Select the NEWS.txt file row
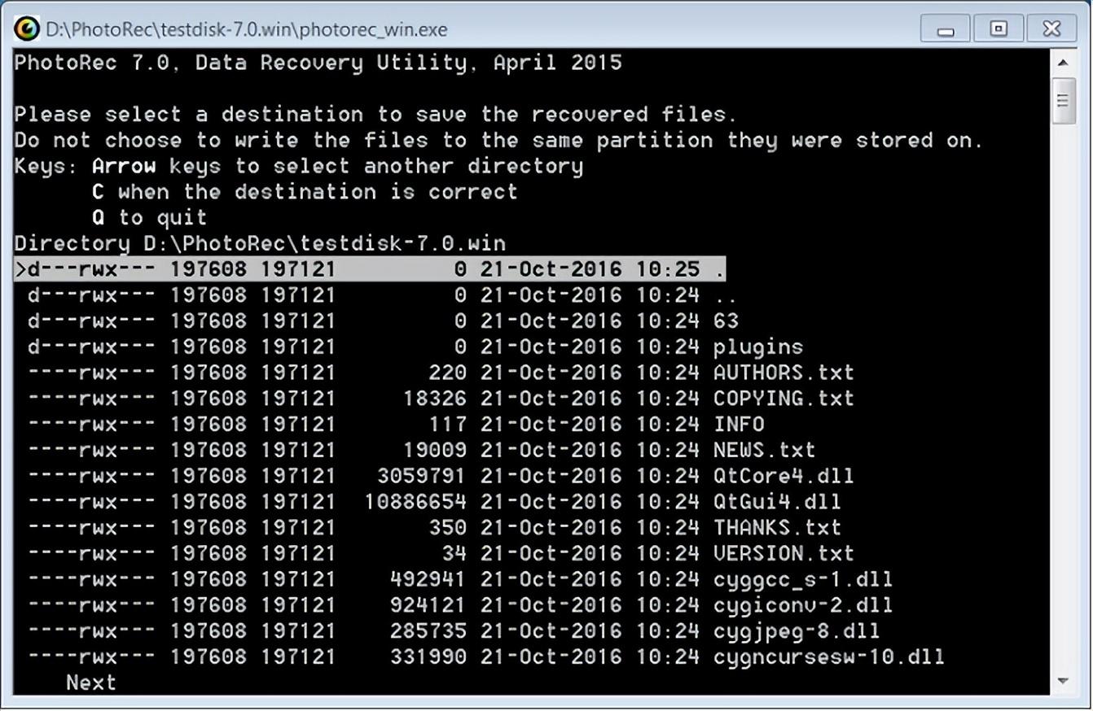 pyautogui.click(x=764, y=451)
